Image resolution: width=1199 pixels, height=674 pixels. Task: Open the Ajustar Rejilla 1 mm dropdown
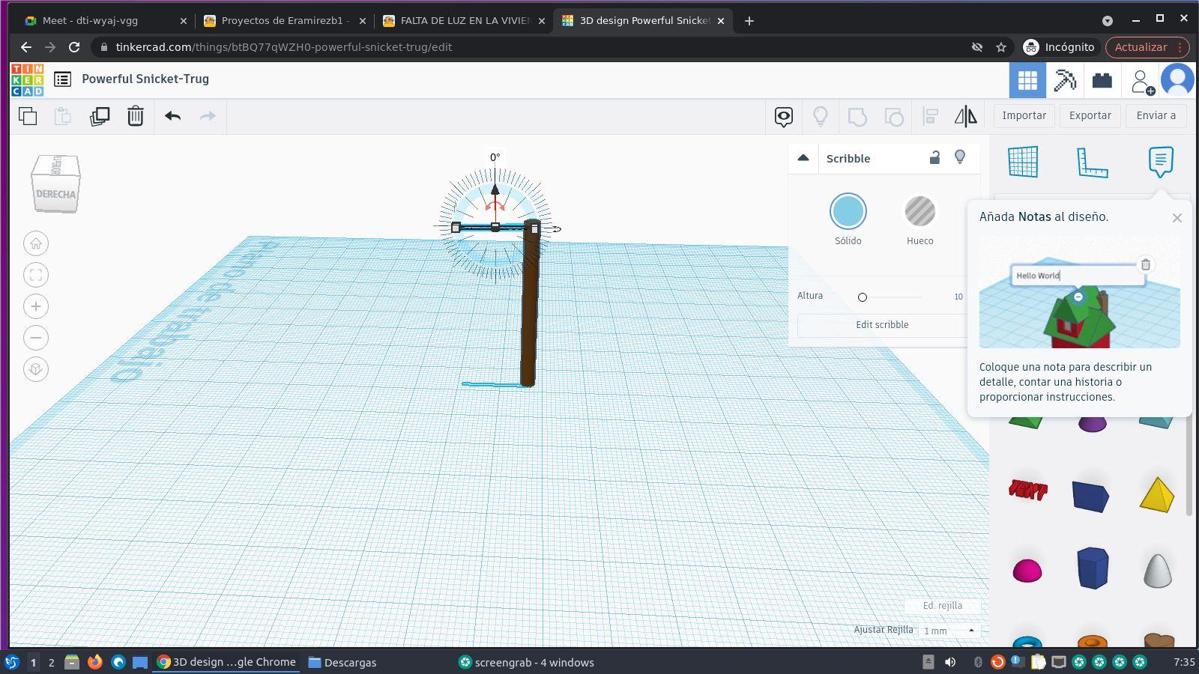pyautogui.click(x=949, y=631)
